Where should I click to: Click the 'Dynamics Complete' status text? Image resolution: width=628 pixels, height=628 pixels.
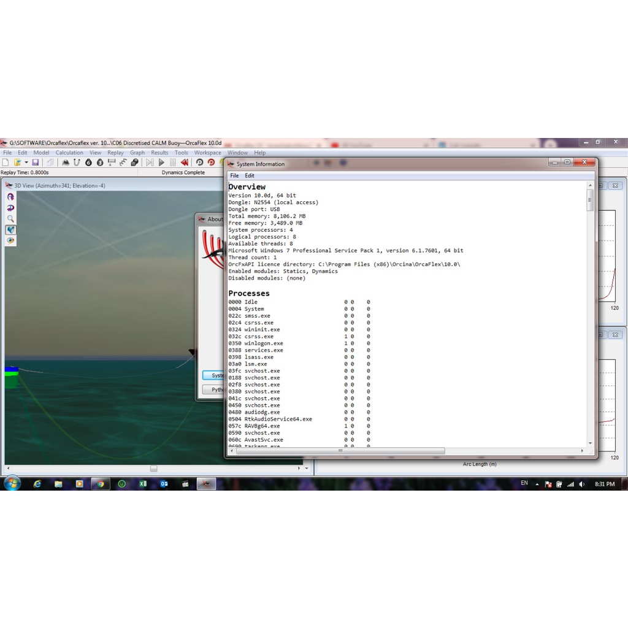183,172
